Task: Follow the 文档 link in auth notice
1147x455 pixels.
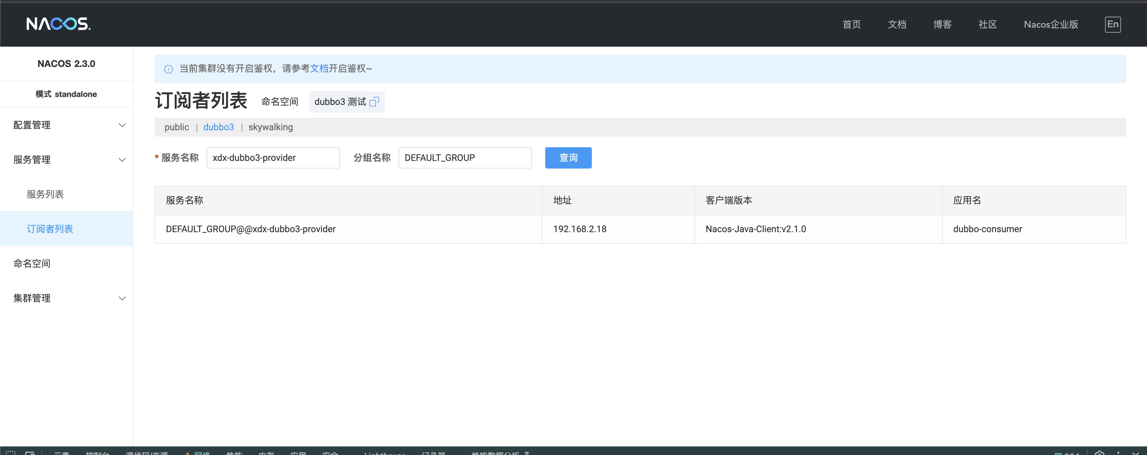Action: (319, 69)
